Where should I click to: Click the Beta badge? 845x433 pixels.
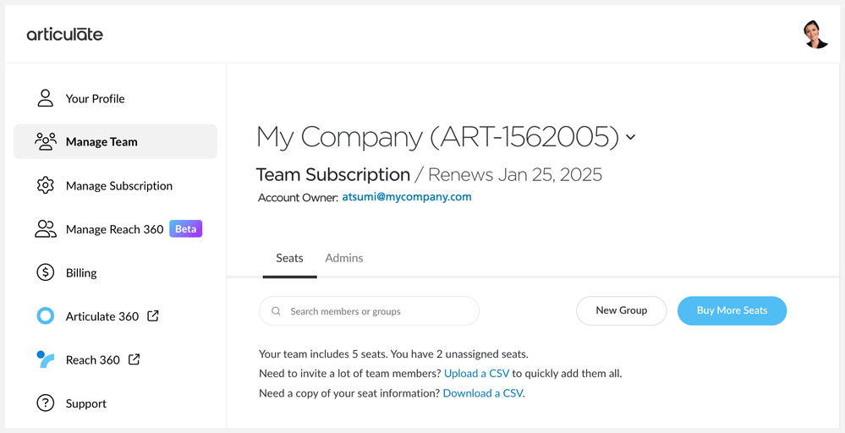tap(186, 229)
